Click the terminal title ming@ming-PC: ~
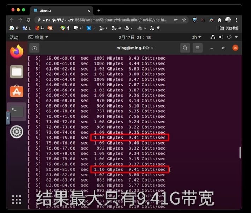 135,48
